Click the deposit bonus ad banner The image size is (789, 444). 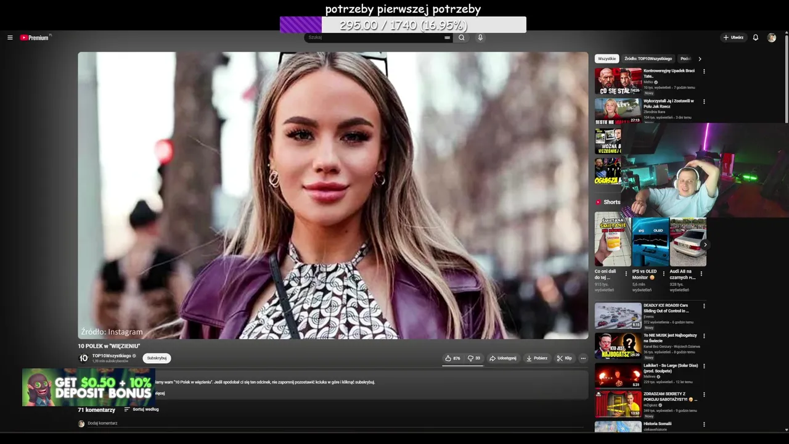pyautogui.click(x=89, y=387)
